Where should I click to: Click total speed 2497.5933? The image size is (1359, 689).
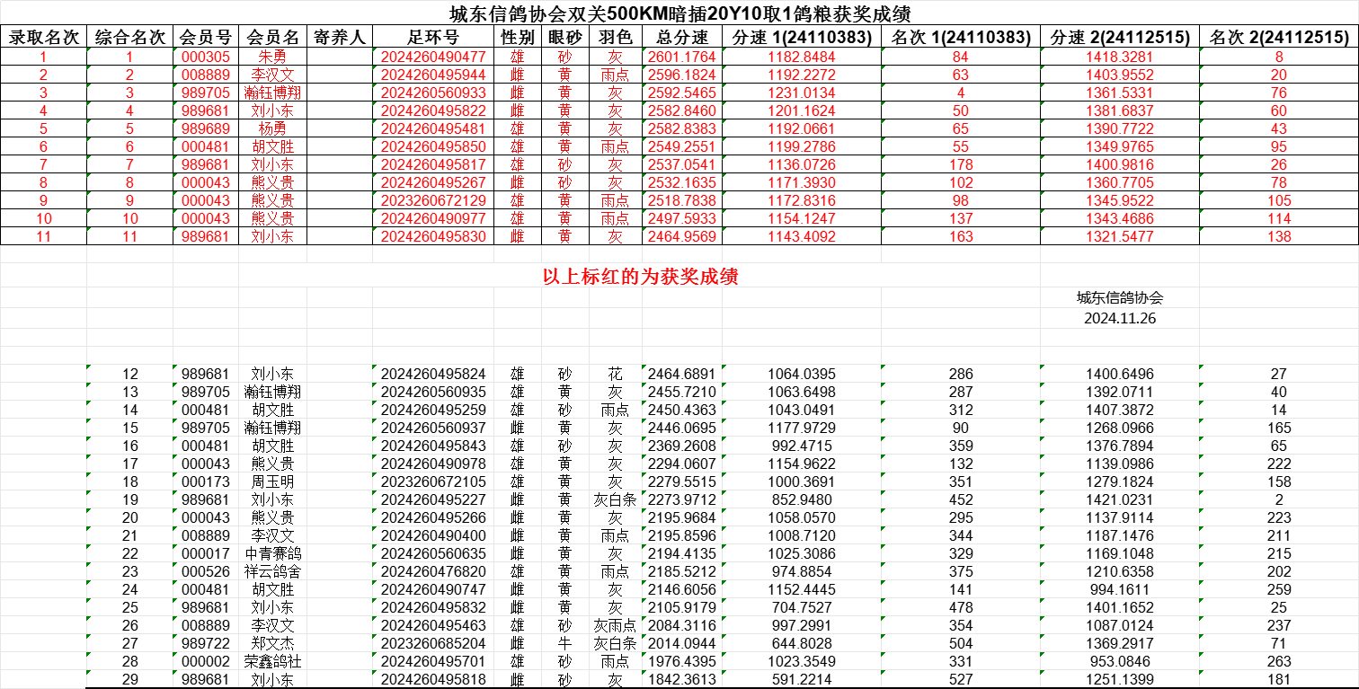coord(682,218)
